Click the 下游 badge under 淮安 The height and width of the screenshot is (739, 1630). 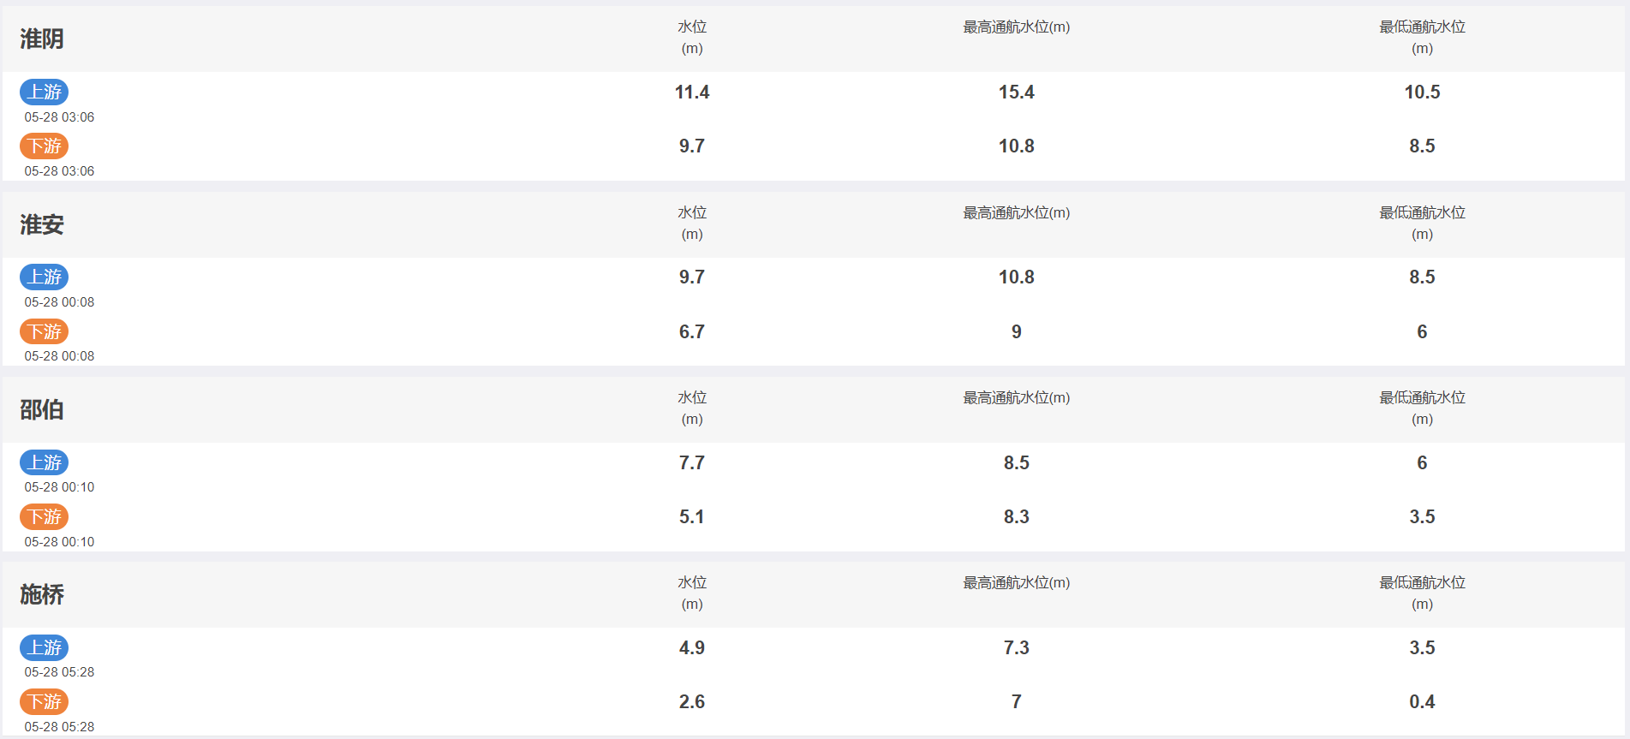click(45, 331)
